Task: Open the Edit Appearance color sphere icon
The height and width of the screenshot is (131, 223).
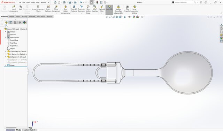Action: pyautogui.click(x=134, y=17)
